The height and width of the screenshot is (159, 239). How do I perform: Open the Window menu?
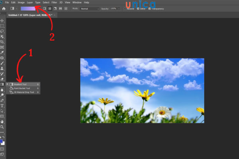[x=77, y=2]
